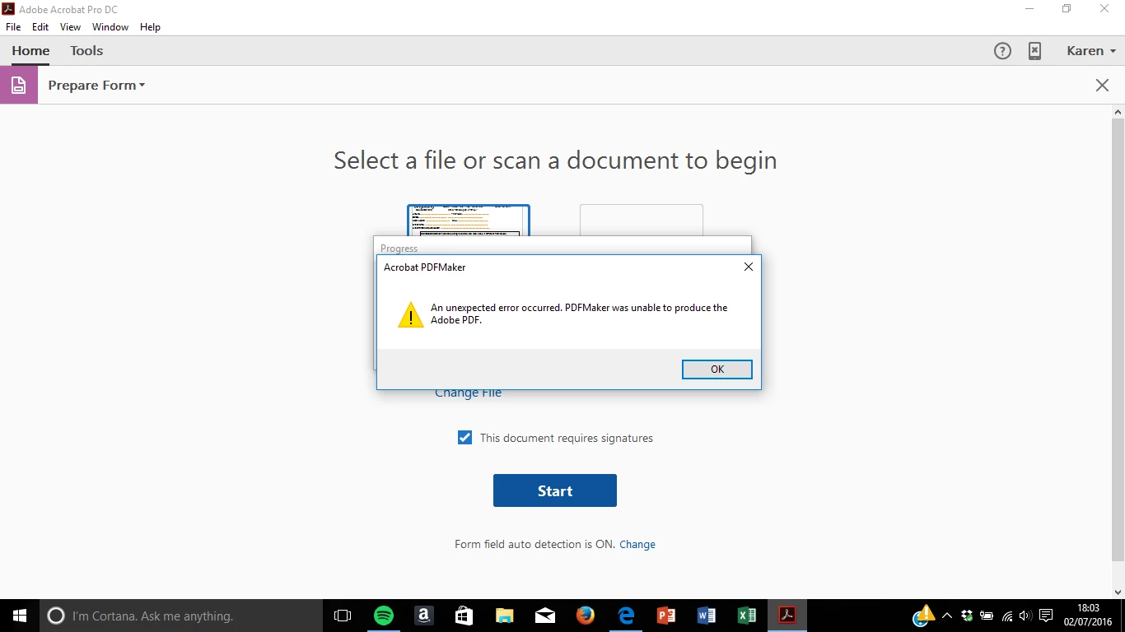Click the Adobe Acrobat taskbar icon
Viewport: 1125px width, 632px height.
(x=787, y=616)
